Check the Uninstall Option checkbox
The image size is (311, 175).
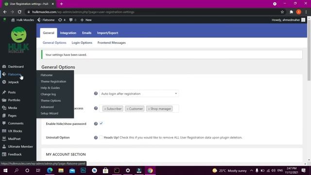click(101, 137)
